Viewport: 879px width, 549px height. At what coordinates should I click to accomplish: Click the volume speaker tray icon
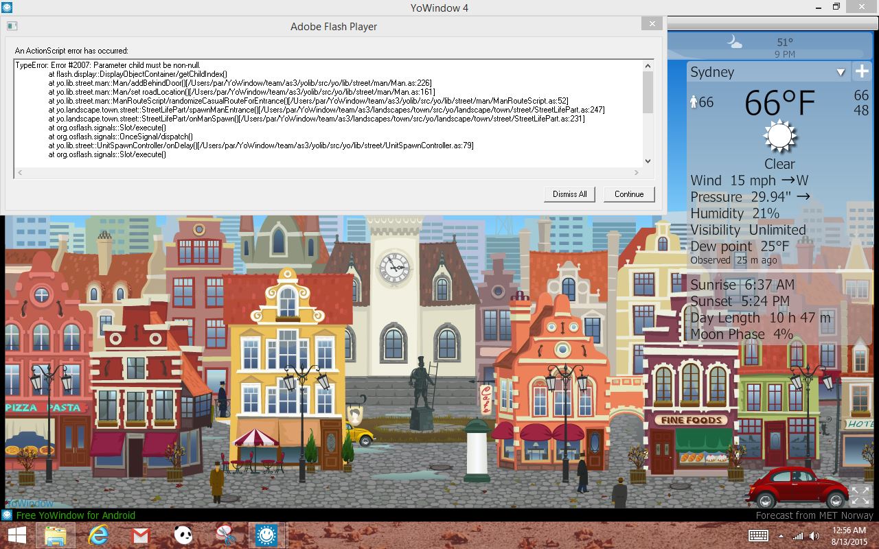[814, 536]
